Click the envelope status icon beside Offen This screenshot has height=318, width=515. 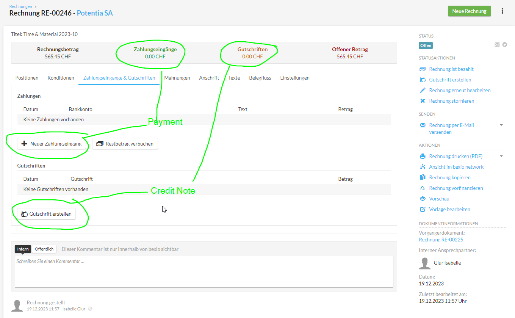pyautogui.click(x=497, y=45)
